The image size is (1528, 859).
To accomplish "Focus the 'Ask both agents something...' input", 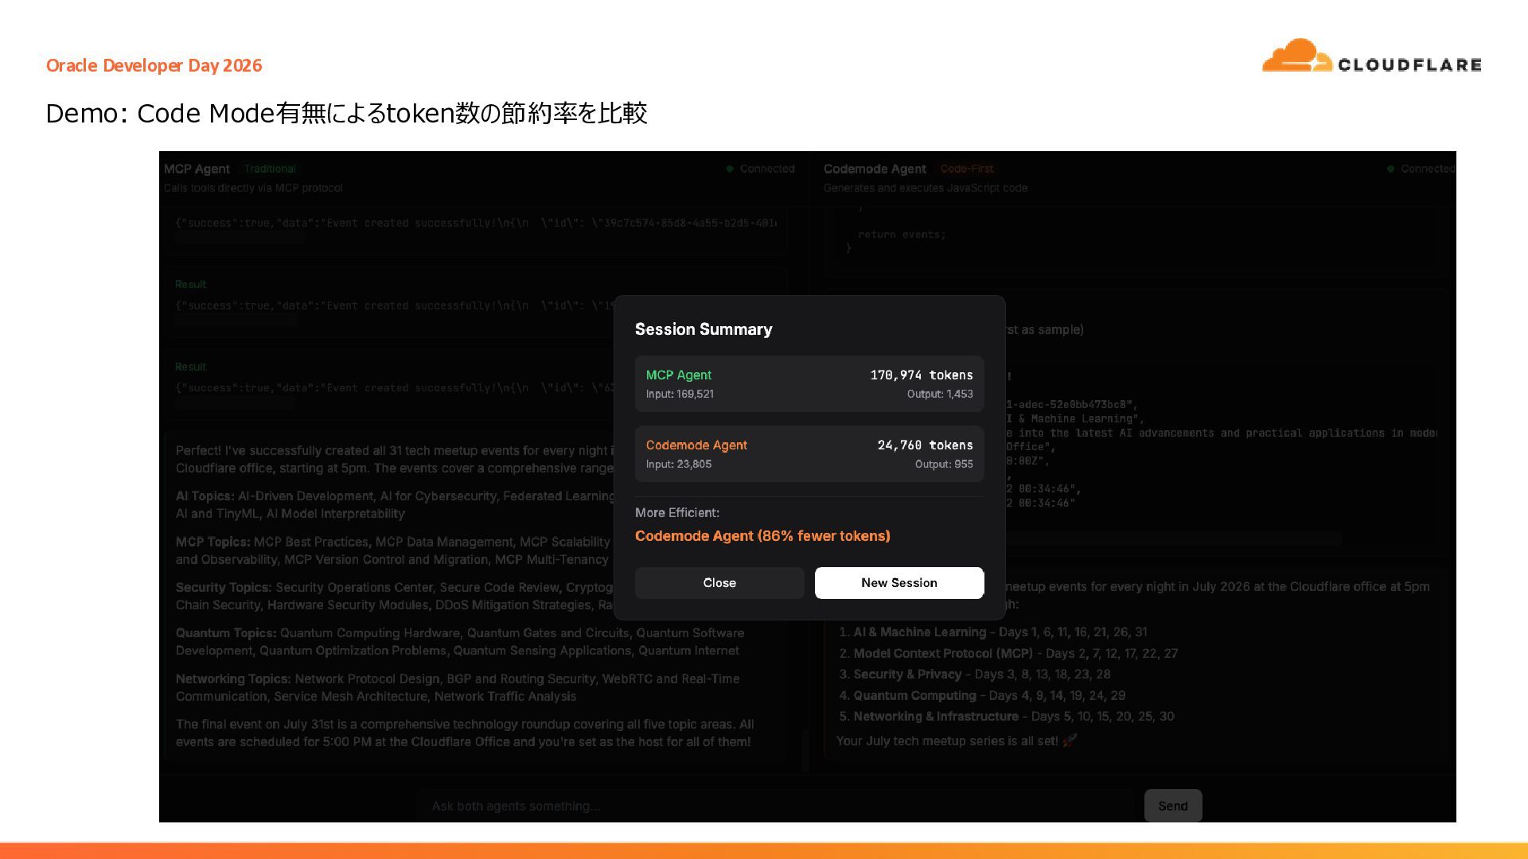I will [x=776, y=806].
